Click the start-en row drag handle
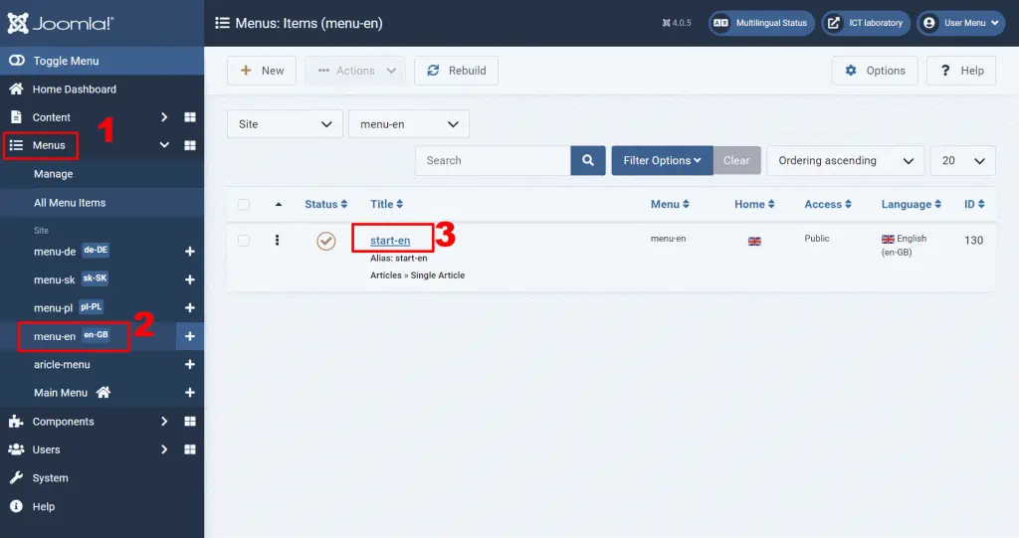1019x538 pixels. pyautogui.click(x=277, y=241)
